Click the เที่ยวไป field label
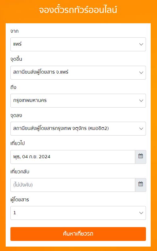 [x=17, y=143]
